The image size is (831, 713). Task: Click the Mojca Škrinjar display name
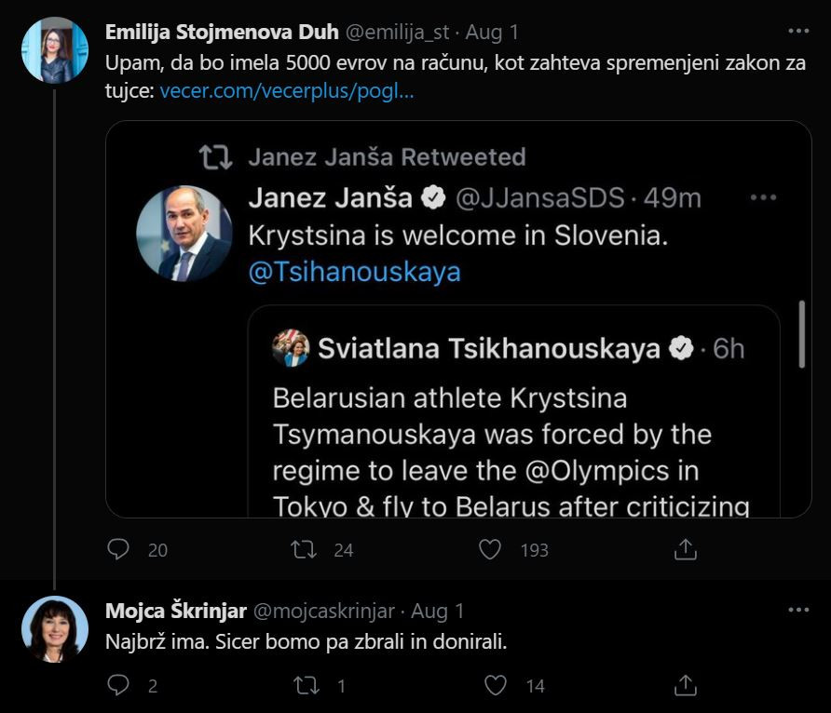click(x=176, y=612)
